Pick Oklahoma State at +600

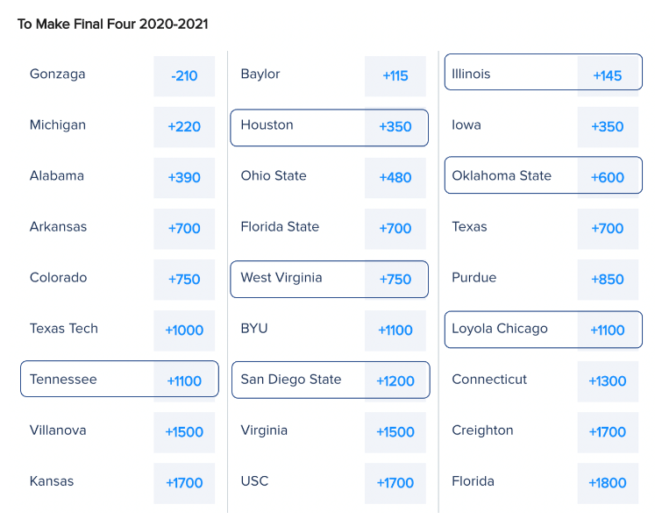pos(607,178)
